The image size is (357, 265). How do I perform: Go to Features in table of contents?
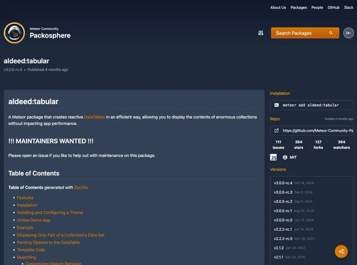tap(25, 198)
